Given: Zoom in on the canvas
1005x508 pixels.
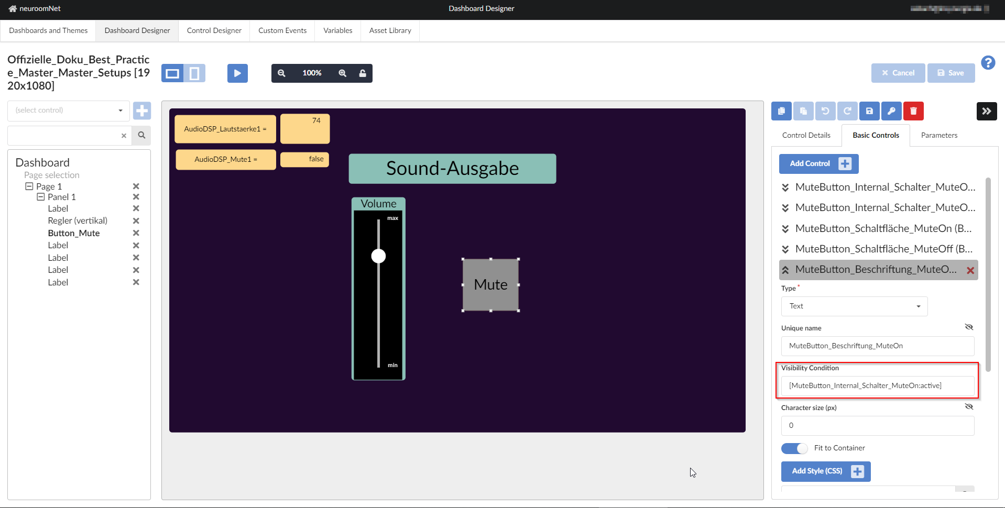Looking at the screenshot, I should (x=342, y=73).
